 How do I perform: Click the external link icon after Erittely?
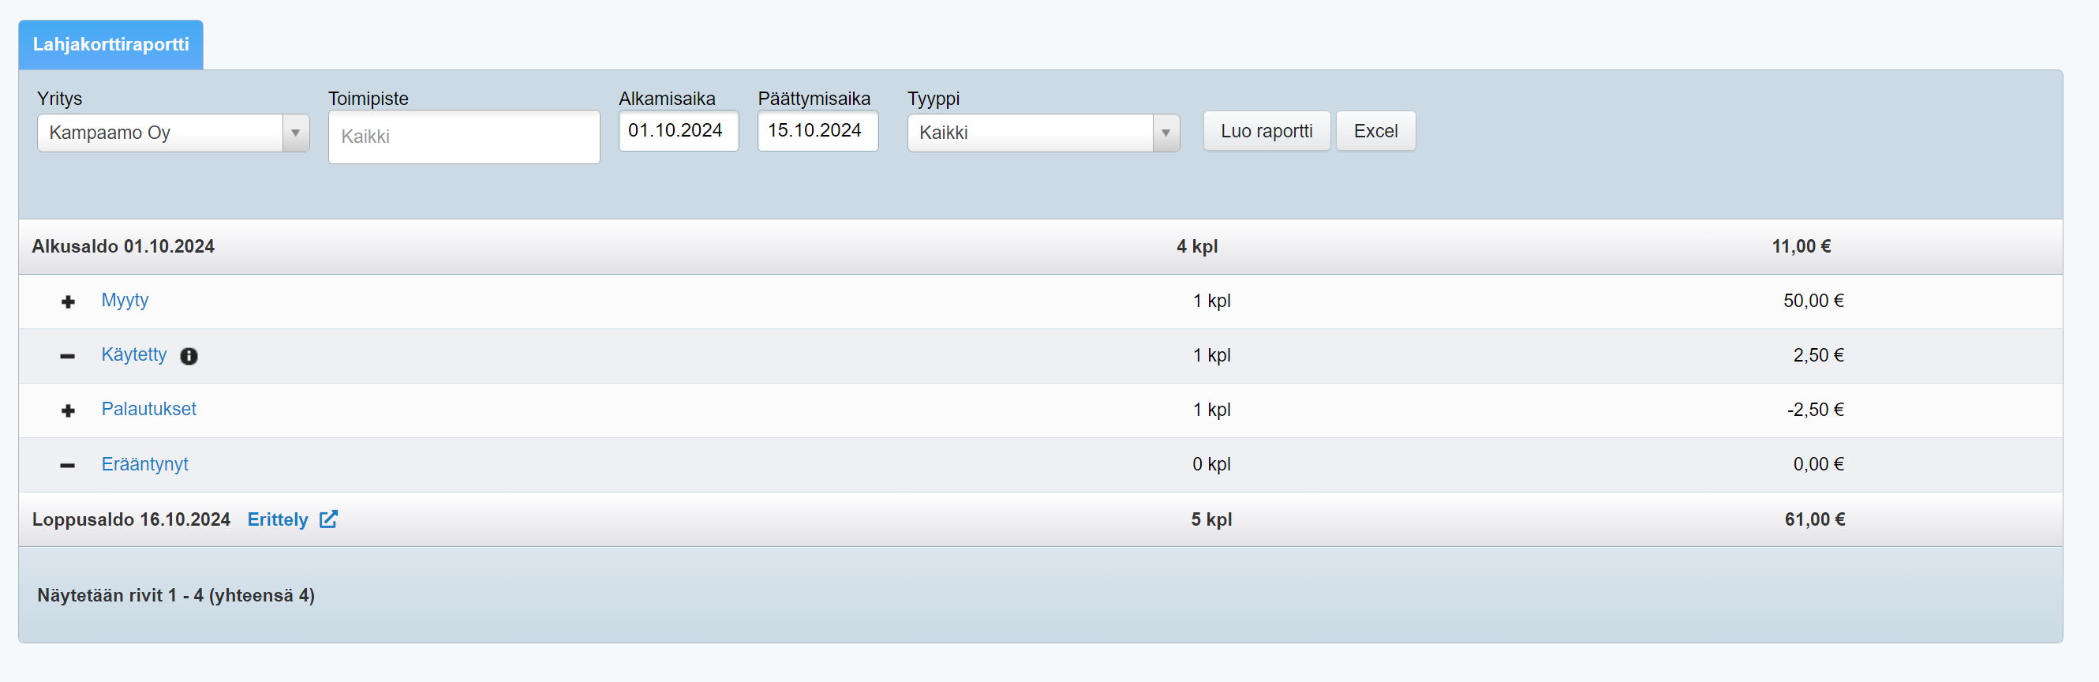coord(328,519)
